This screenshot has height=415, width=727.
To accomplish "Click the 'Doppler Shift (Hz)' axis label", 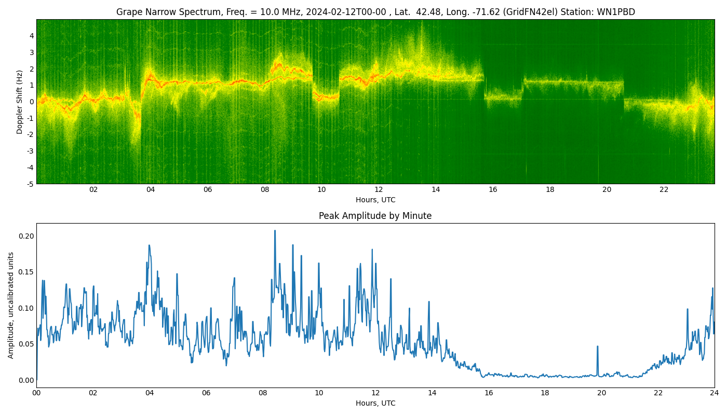I will (x=20, y=102).
